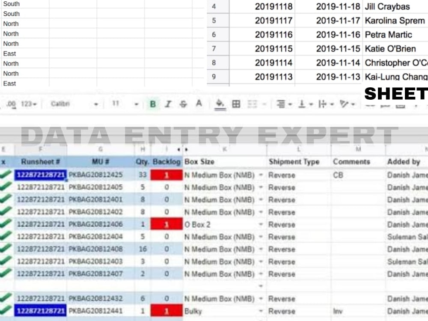Click the checkmark in PKBAG20812405 row
This screenshot has height=321, width=428.
point(6,186)
